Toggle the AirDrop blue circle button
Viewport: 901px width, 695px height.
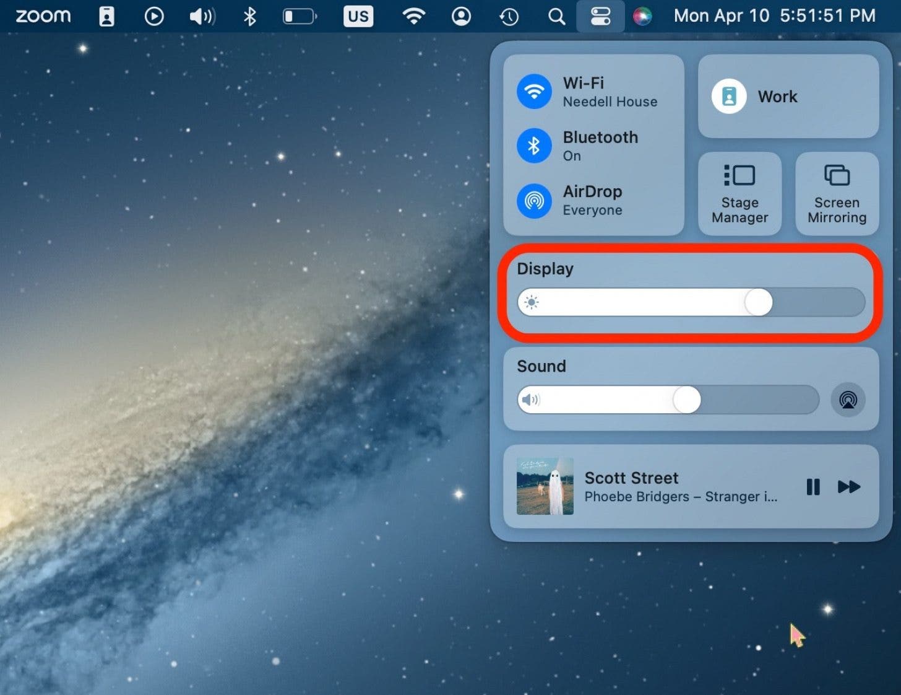coord(534,201)
